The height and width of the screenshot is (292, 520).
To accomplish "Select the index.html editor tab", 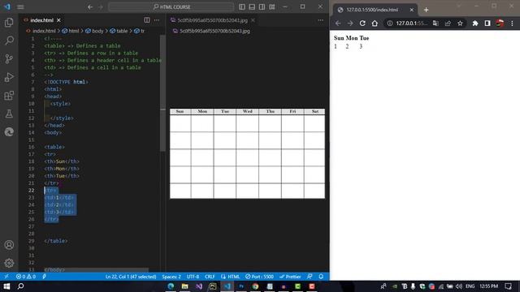I will pos(41,20).
